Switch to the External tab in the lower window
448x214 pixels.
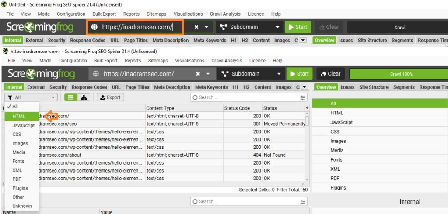pos(36,87)
